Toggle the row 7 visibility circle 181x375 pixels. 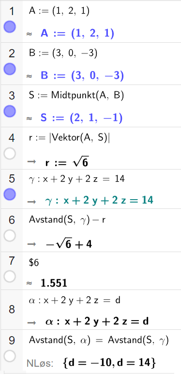[10, 276]
